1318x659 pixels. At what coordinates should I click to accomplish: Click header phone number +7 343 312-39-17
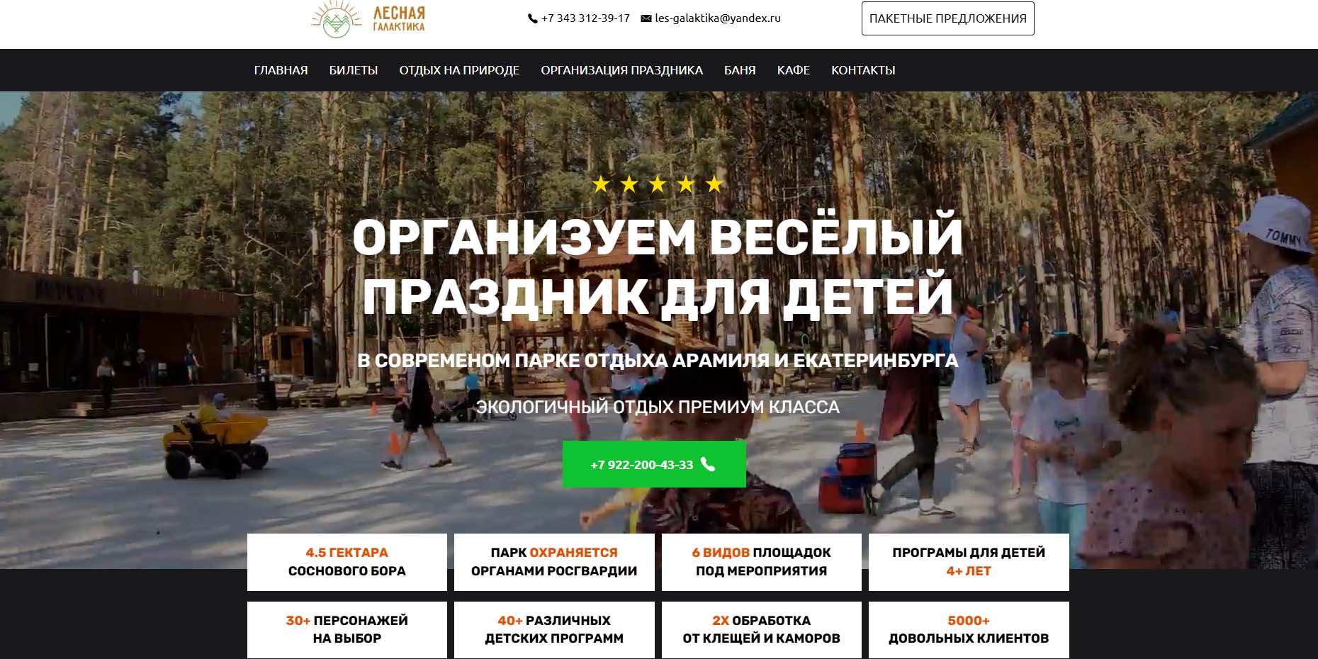click(x=585, y=18)
